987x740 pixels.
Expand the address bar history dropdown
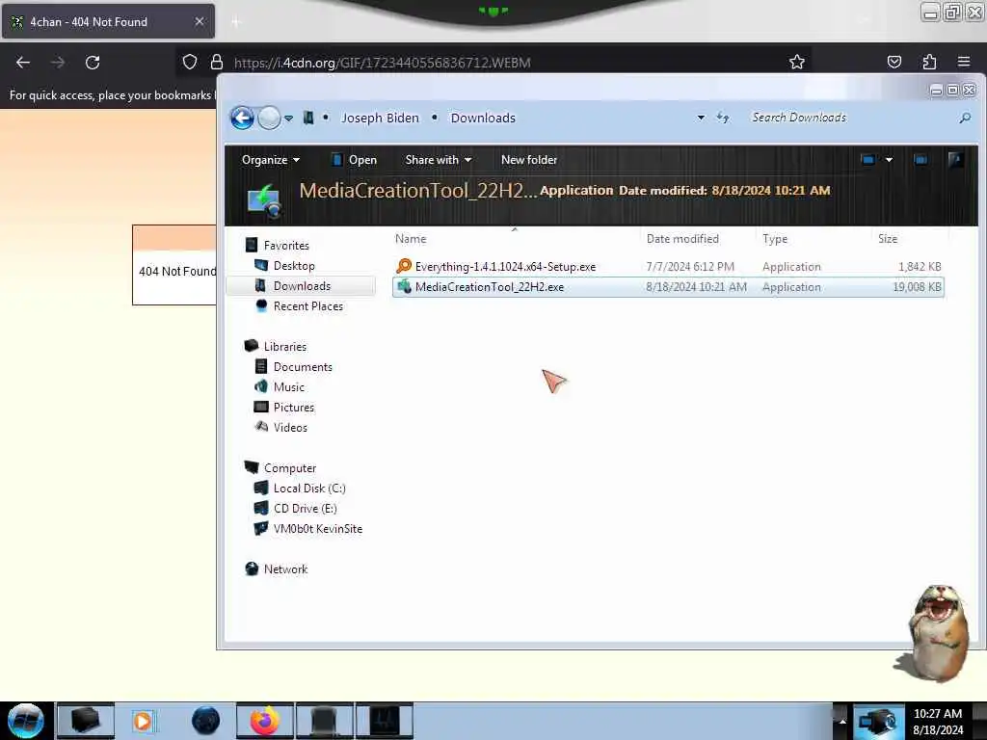tap(701, 118)
